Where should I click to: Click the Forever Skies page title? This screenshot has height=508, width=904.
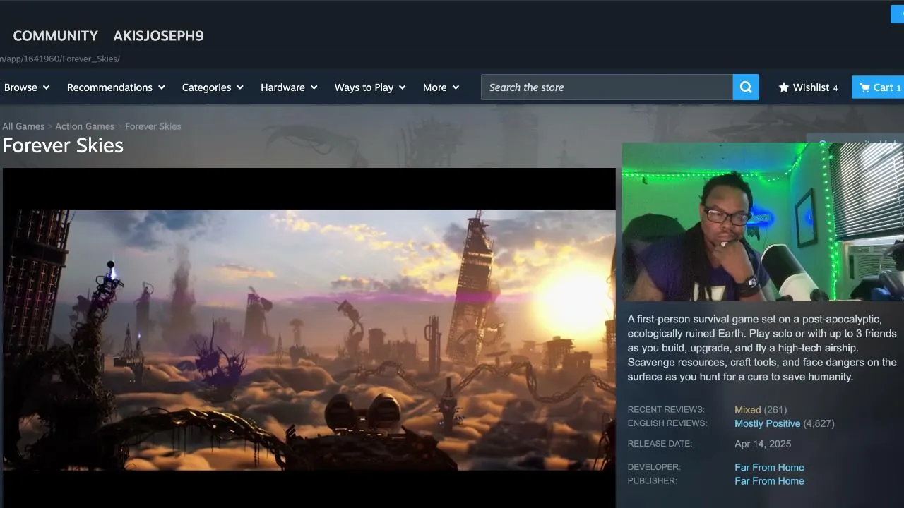(x=63, y=145)
